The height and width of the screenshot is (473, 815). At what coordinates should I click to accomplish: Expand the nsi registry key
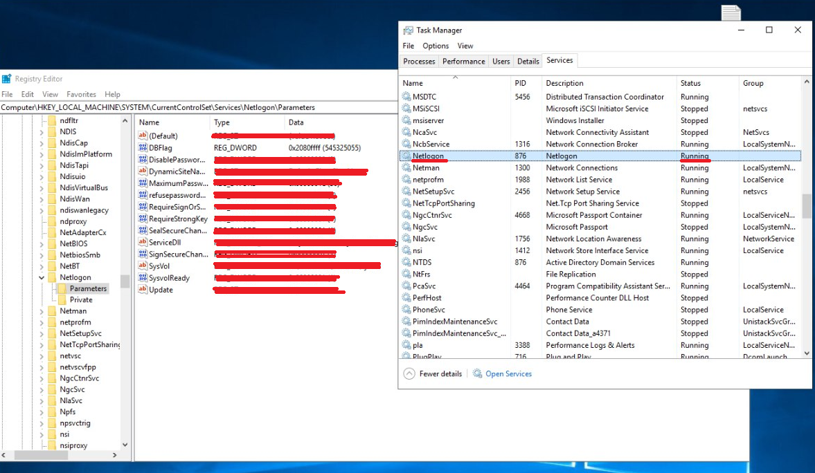[41, 434]
